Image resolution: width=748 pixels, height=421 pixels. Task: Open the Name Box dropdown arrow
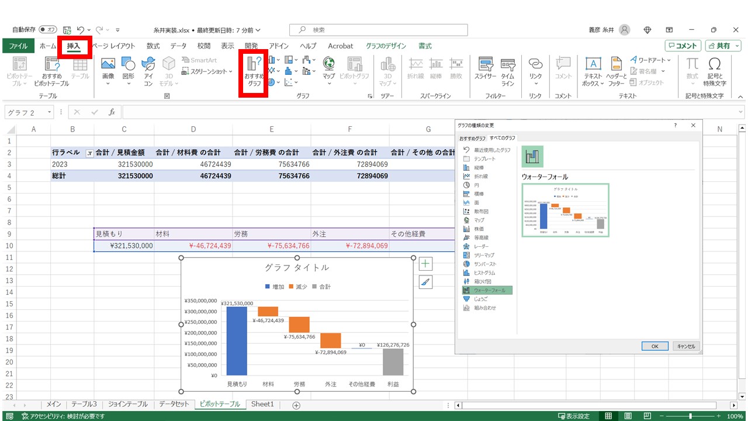[x=49, y=112]
